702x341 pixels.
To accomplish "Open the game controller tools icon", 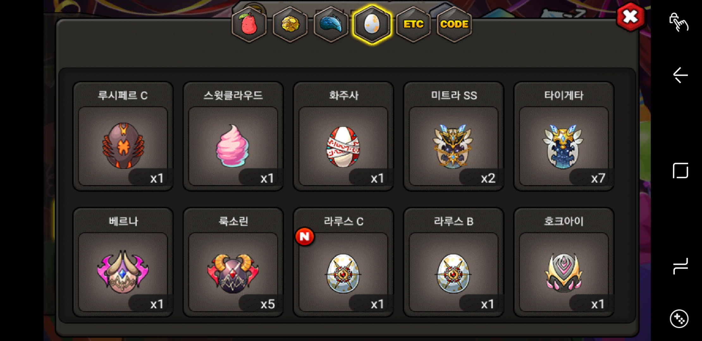I will (x=679, y=319).
